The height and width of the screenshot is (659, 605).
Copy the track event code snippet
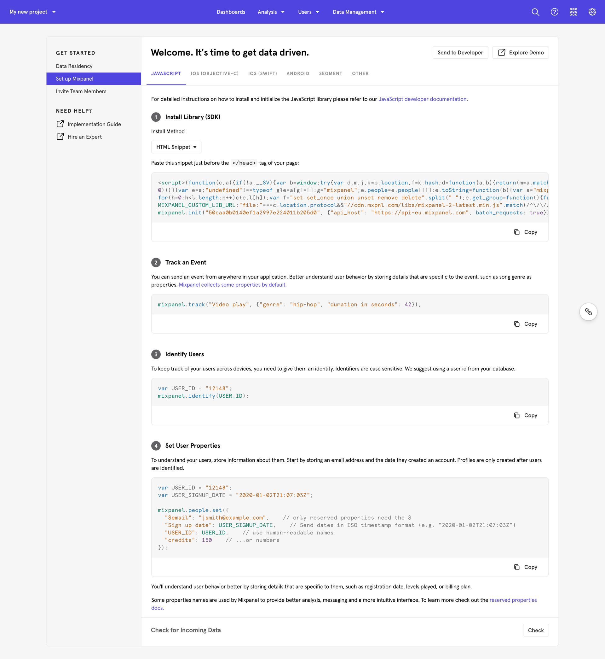point(526,324)
